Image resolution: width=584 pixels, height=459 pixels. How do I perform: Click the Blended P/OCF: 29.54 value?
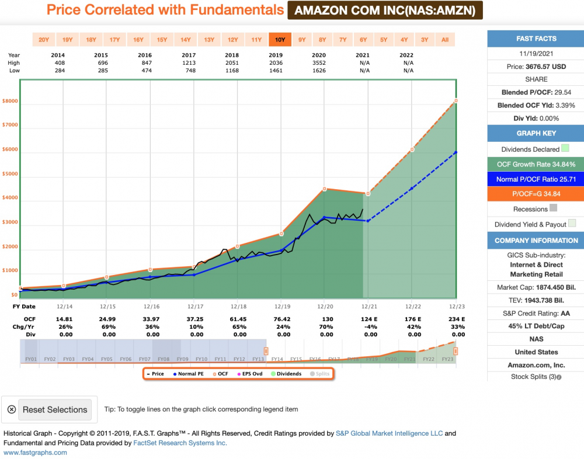[x=536, y=92]
